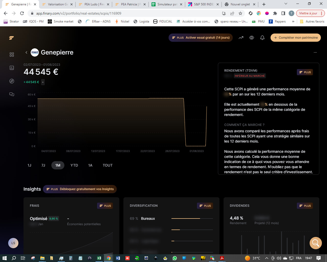Reload the page in the browser
This screenshot has width=327, height=262.
(22, 13)
